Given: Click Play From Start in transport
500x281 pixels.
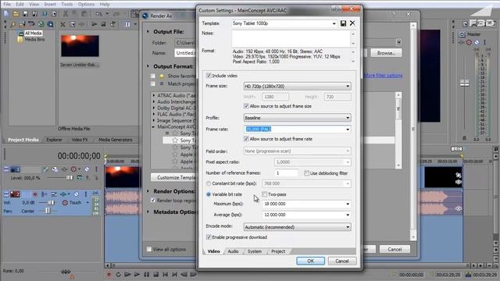Looking at the screenshot, I should [x=127, y=274].
